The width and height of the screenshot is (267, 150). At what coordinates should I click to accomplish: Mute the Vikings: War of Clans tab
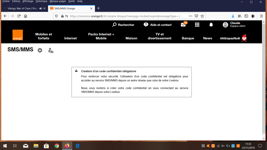(41, 9)
